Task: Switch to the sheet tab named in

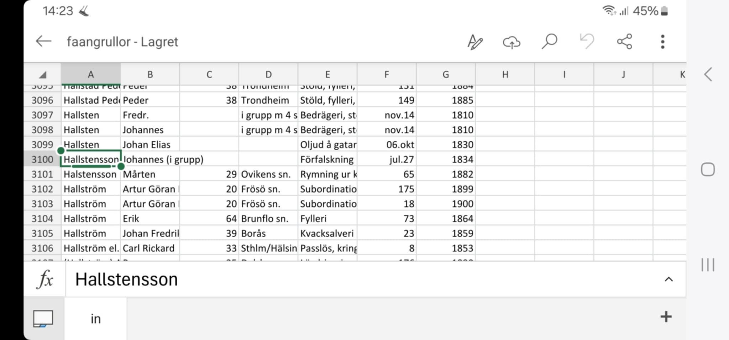Action: (95, 319)
